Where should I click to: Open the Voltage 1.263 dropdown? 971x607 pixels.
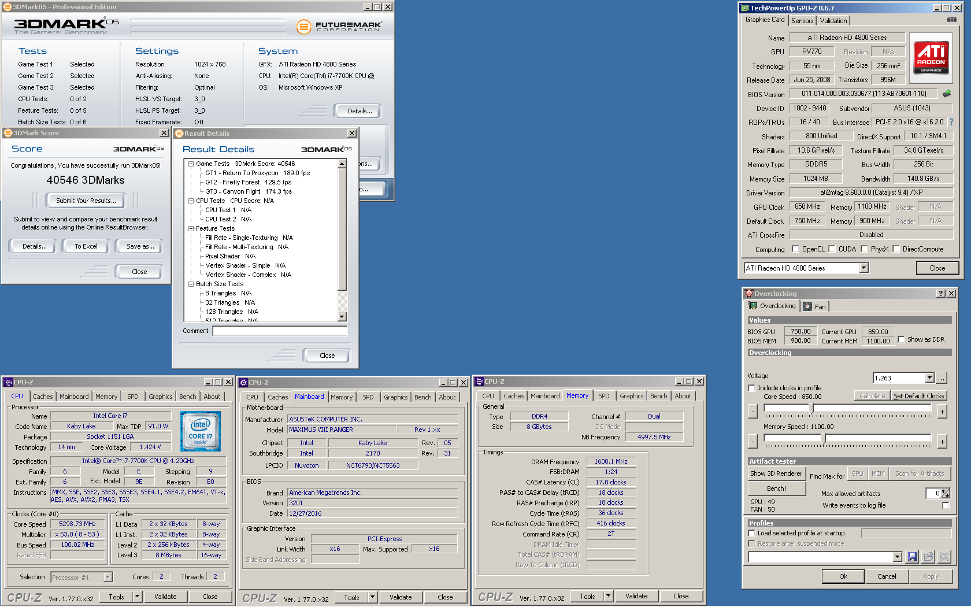pos(929,378)
